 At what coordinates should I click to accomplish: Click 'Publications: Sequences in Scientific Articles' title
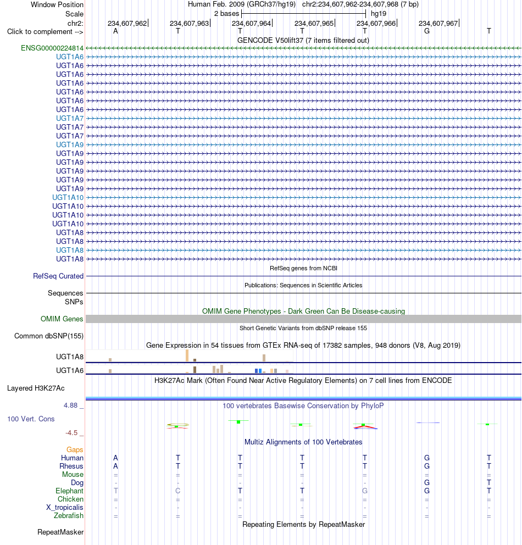tap(303, 285)
